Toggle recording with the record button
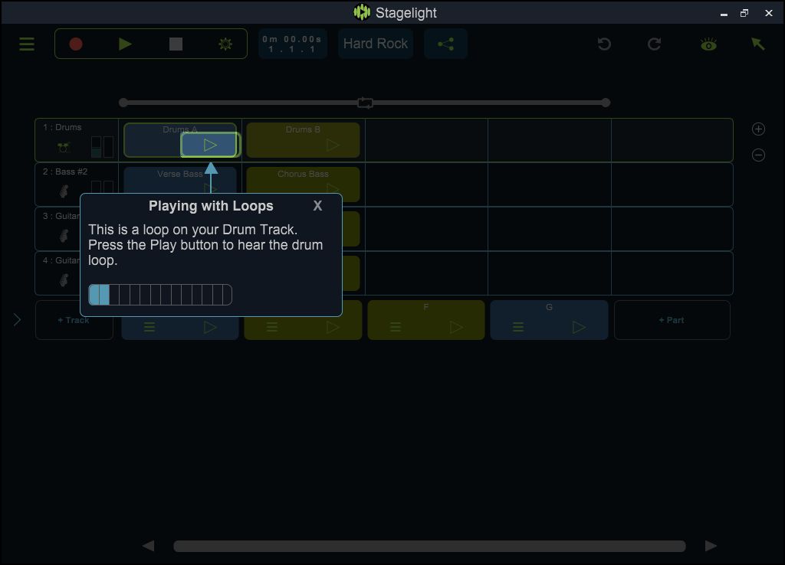Screen dimensions: 785x565 (76, 44)
